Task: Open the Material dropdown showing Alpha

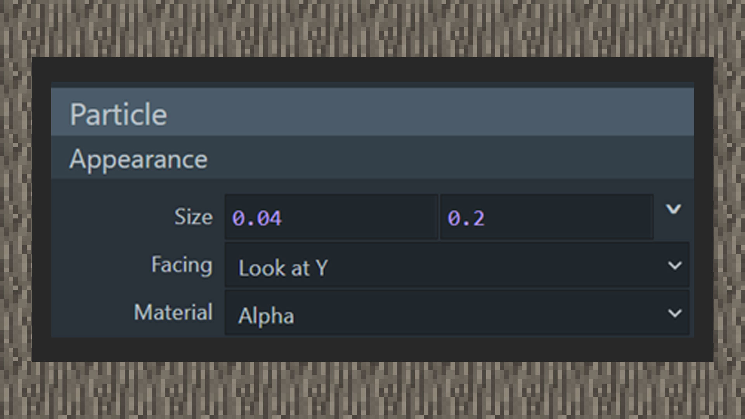Action: [457, 313]
